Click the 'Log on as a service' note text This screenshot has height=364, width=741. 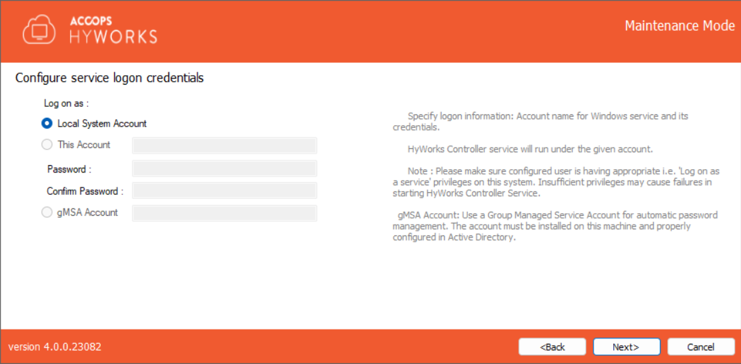(552, 182)
